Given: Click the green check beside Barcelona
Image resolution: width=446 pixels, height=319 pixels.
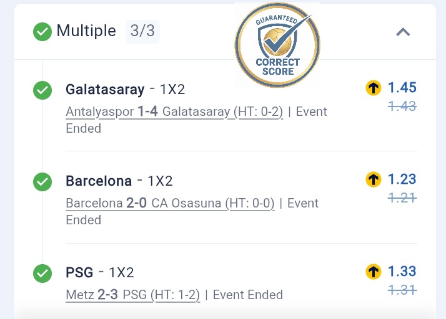Looking at the screenshot, I should [x=42, y=182].
